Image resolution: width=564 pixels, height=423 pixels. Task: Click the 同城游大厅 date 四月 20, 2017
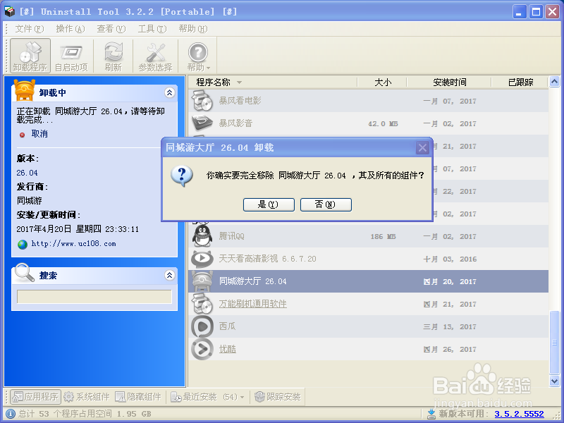click(x=450, y=281)
